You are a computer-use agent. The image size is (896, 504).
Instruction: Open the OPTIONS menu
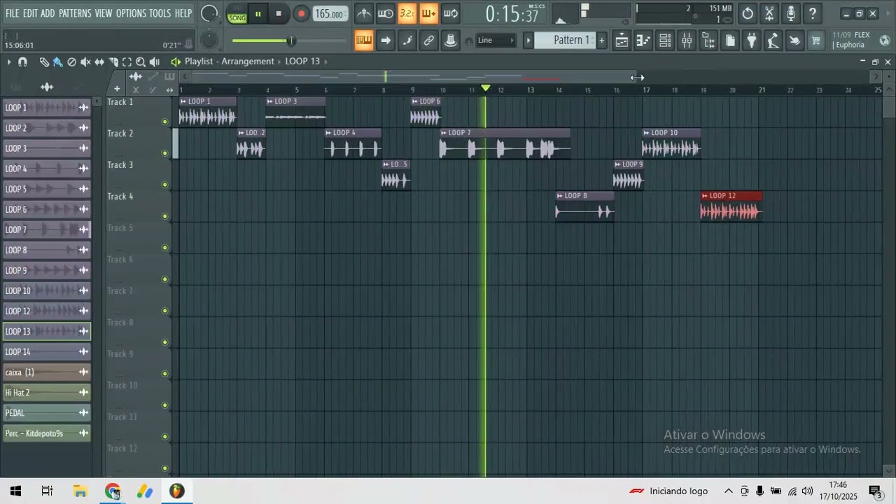(x=131, y=13)
